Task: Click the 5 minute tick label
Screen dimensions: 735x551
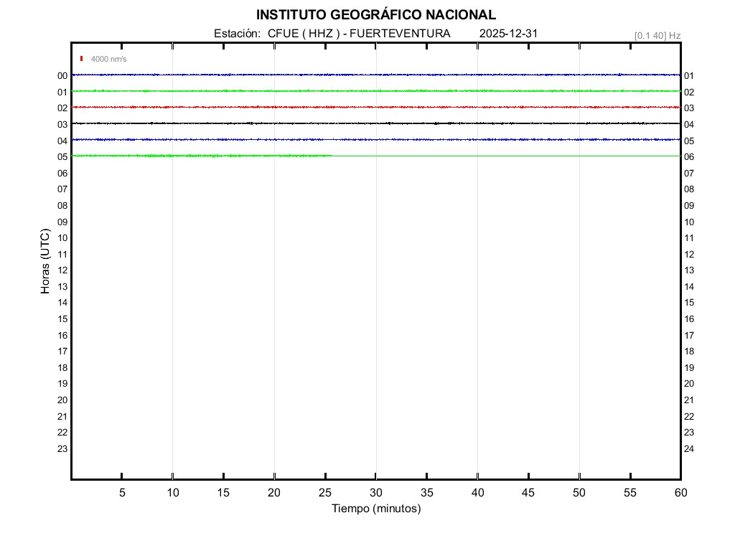Action: point(122,493)
